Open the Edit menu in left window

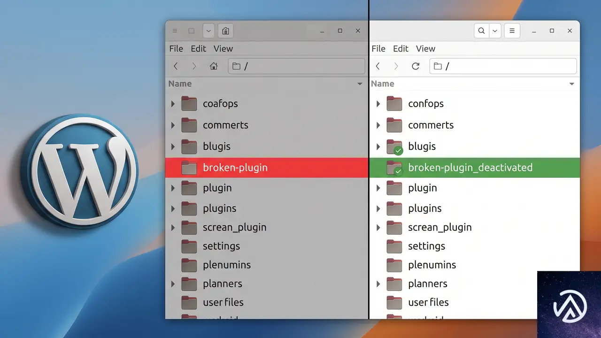click(198, 49)
